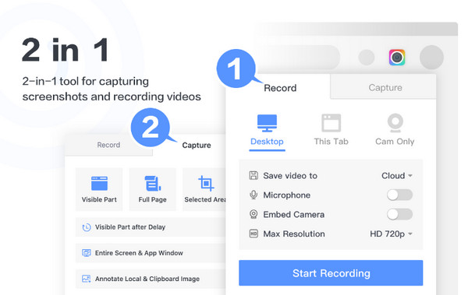Viewport: 468px width, 295px height.
Task: Turn on the Embed Camera switch
Action: coord(399,214)
